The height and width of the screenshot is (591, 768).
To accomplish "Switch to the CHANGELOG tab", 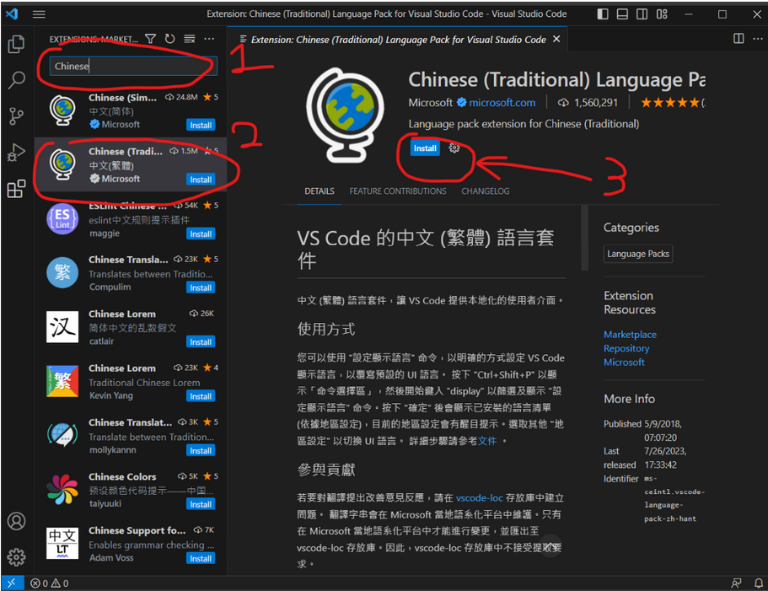I will click(486, 191).
